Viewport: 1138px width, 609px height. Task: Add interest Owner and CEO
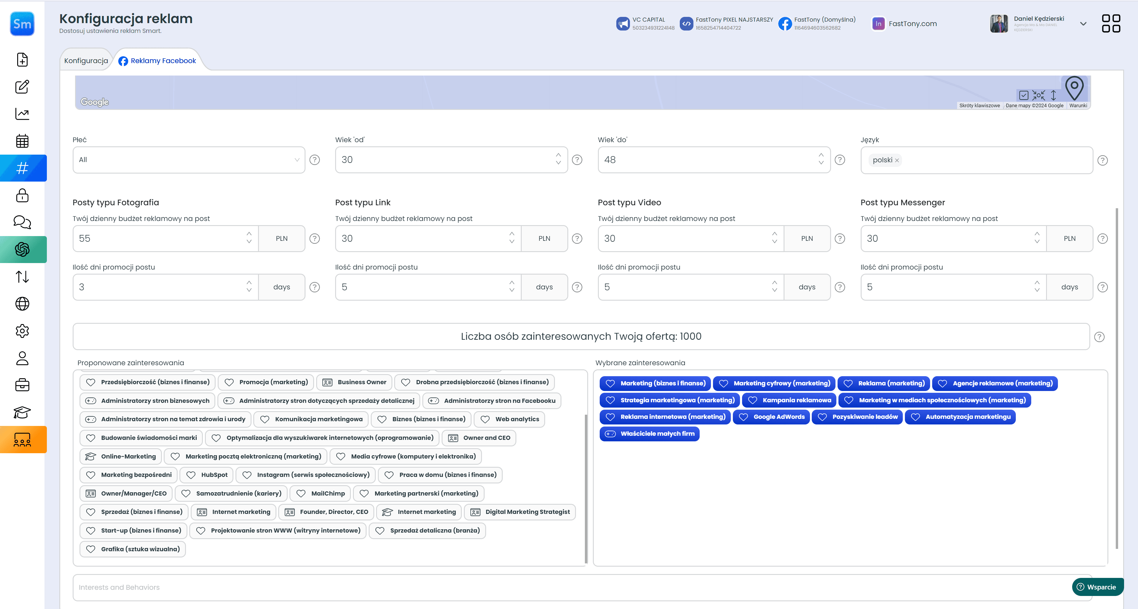479,438
